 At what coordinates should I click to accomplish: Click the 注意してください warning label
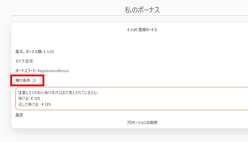click(x=31, y=93)
